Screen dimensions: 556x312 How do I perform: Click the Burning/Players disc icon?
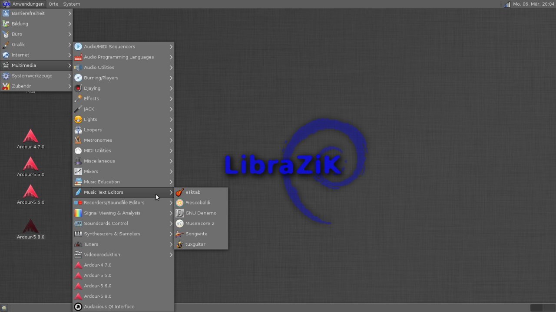78,78
